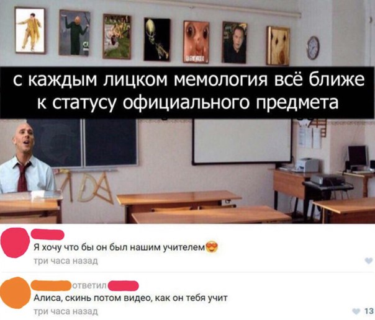Open the orange commenter avatar
The width and height of the screenshot is (375, 320).
click(x=16, y=293)
